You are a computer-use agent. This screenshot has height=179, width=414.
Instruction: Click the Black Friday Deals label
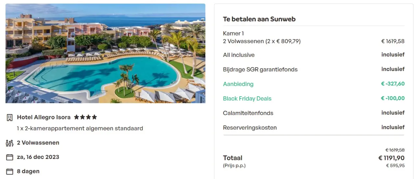coord(247,99)
